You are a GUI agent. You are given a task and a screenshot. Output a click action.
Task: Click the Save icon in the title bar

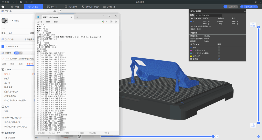[20, 2]
